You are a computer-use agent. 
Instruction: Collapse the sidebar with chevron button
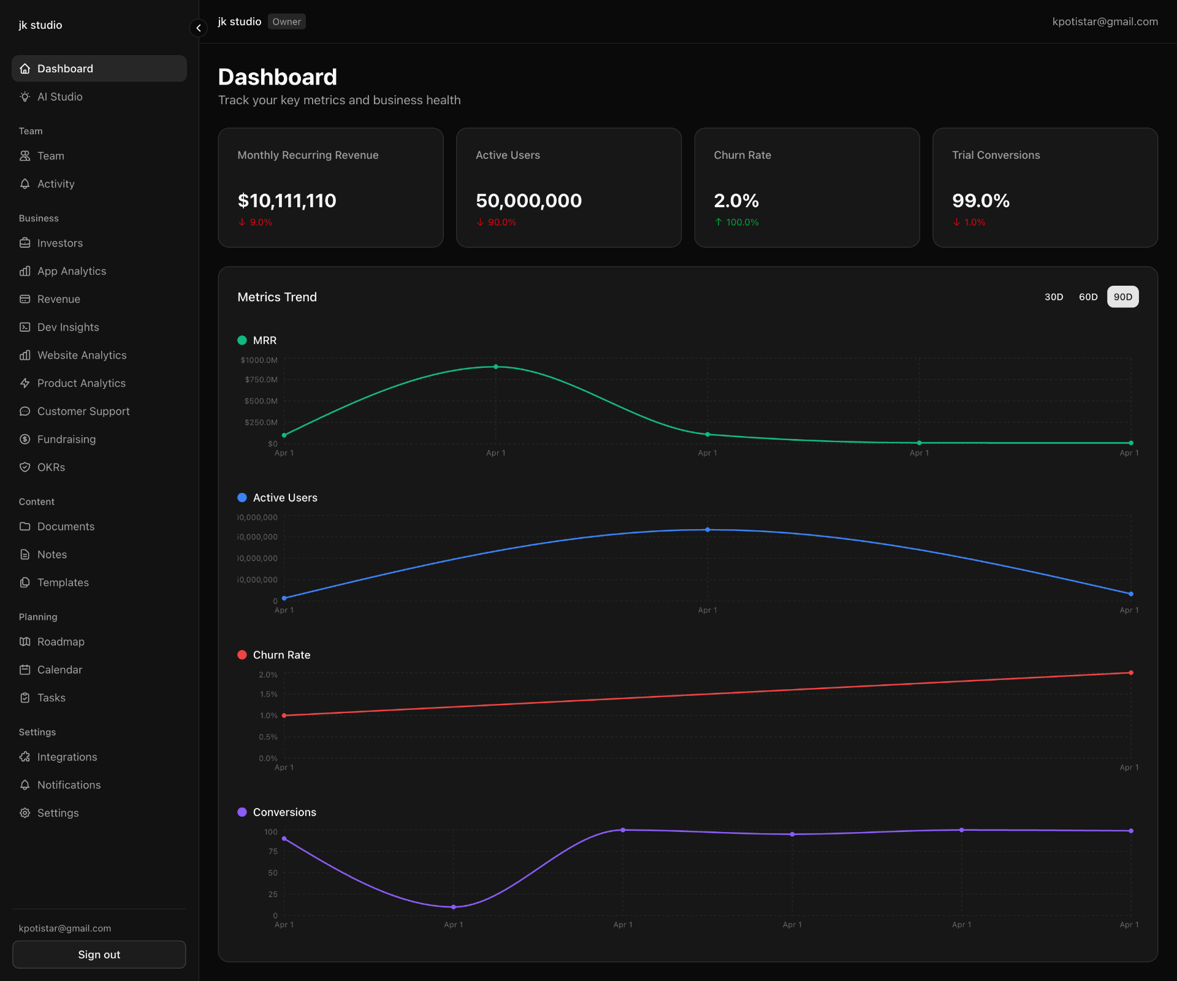[x=199, y=28]
